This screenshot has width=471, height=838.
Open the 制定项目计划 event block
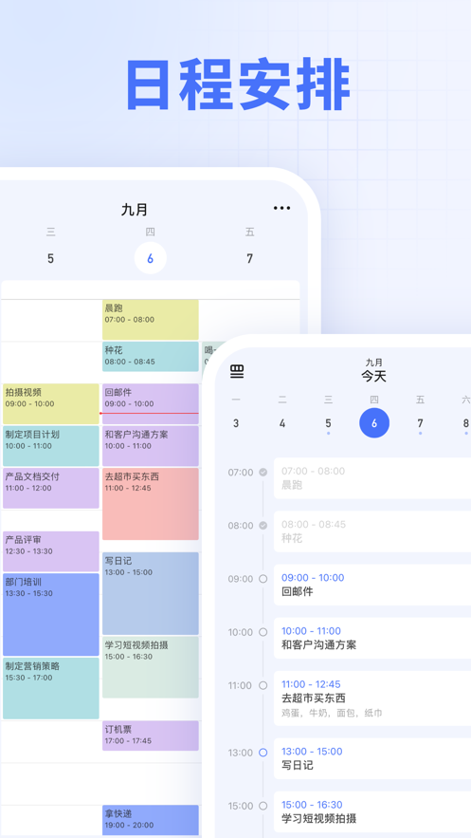pos(51,446)
